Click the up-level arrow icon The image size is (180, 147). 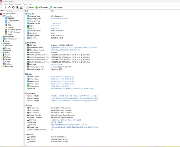click(9, 7)
